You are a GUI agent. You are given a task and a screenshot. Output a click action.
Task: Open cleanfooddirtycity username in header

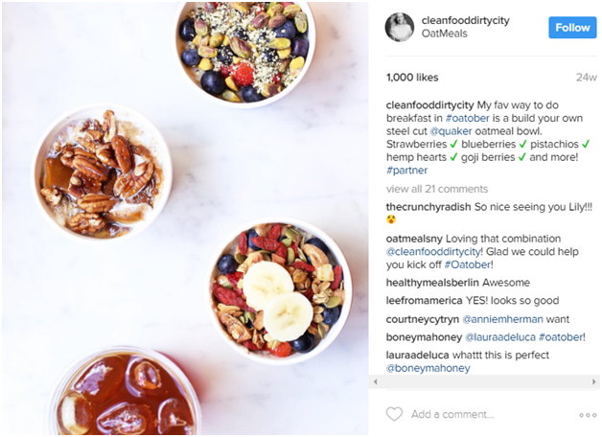tap(465, 20)
